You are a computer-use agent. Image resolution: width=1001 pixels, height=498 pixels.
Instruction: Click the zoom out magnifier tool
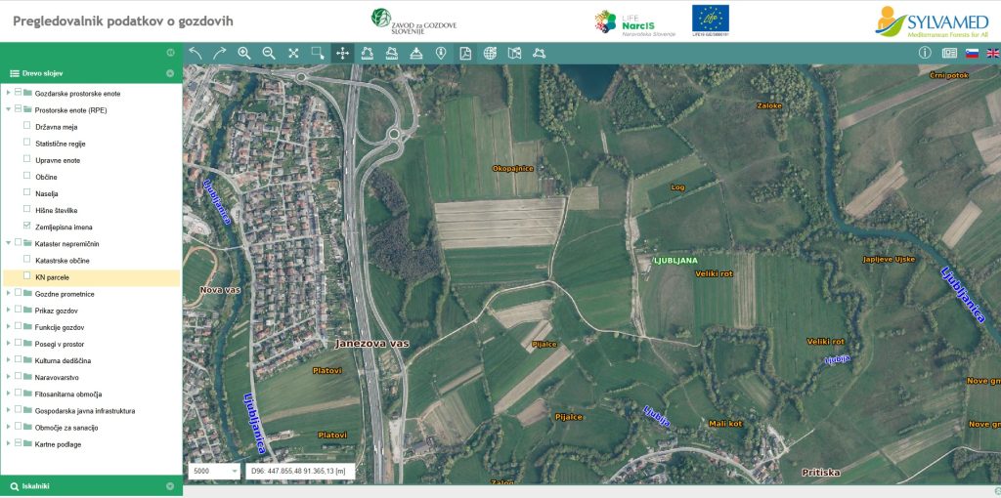pyautogui.click(x=269, y=53)
